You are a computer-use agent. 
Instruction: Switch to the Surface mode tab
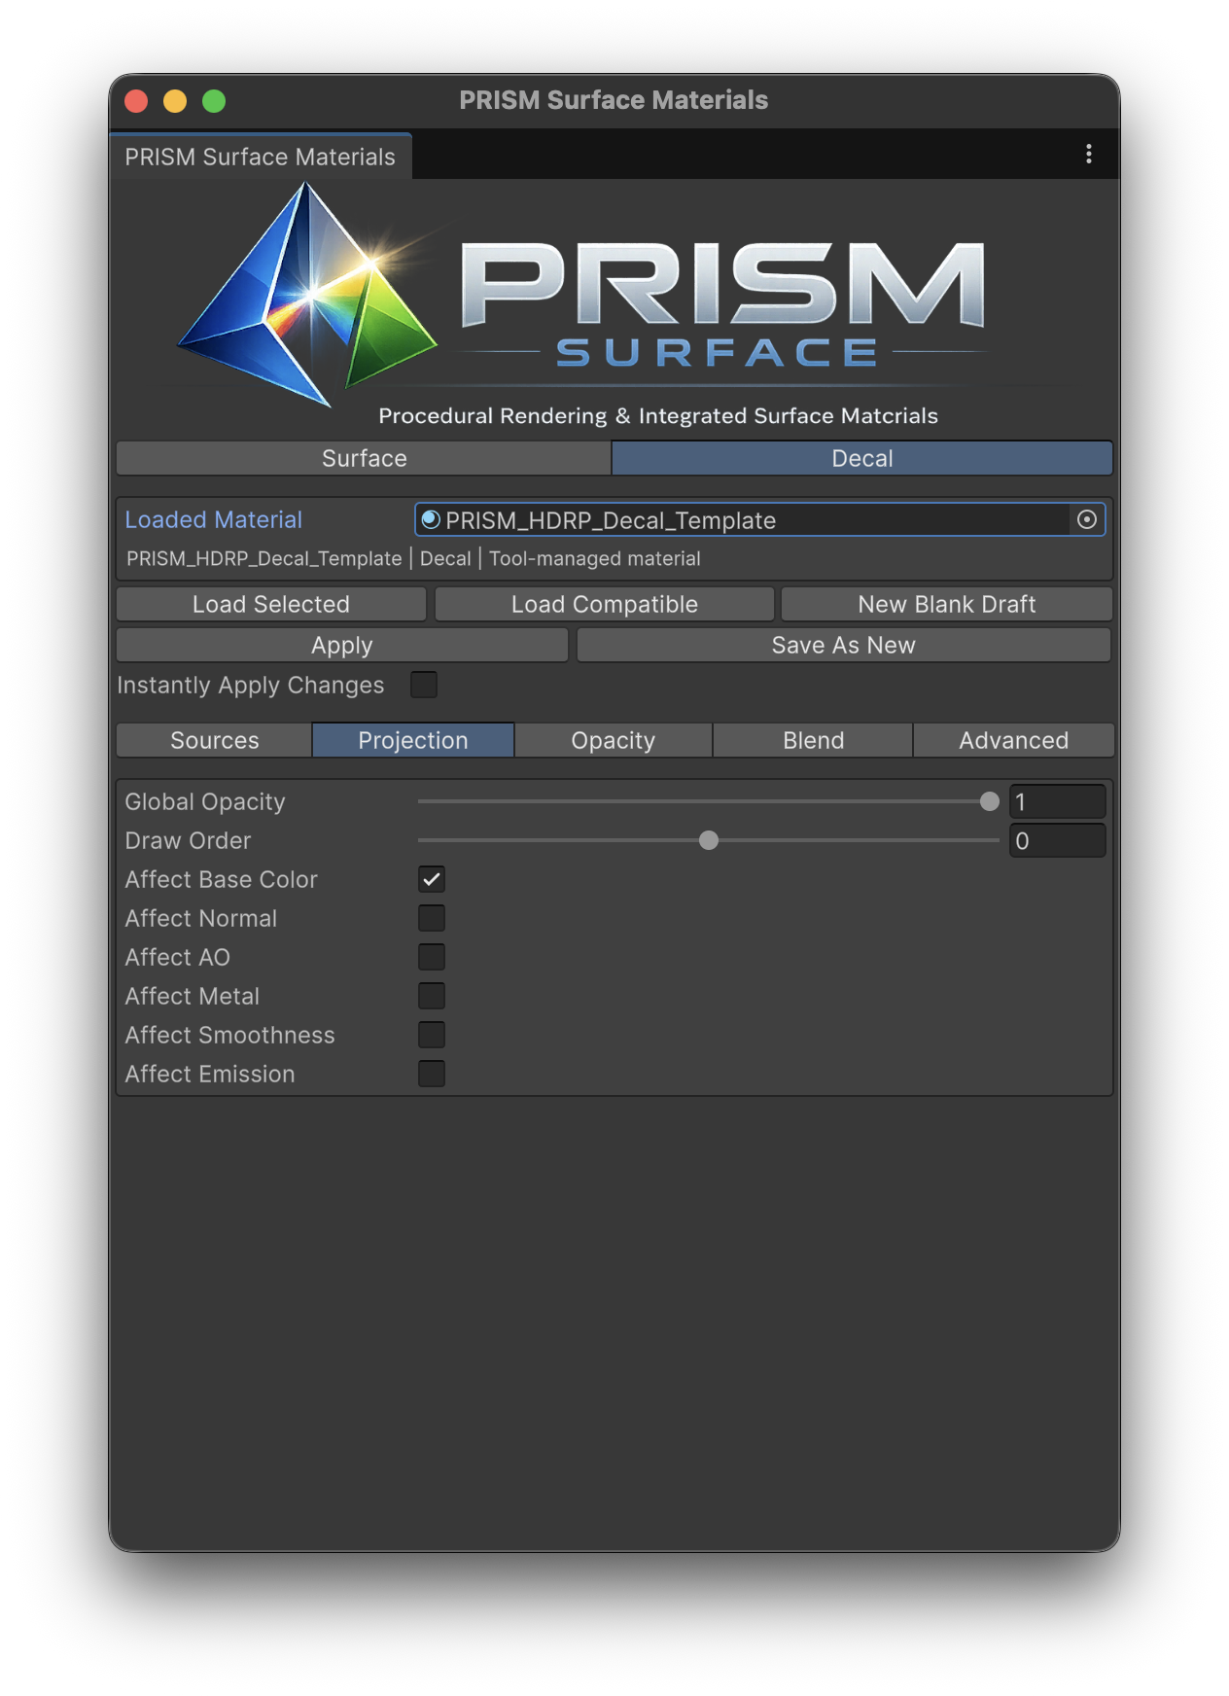point(364,458)
